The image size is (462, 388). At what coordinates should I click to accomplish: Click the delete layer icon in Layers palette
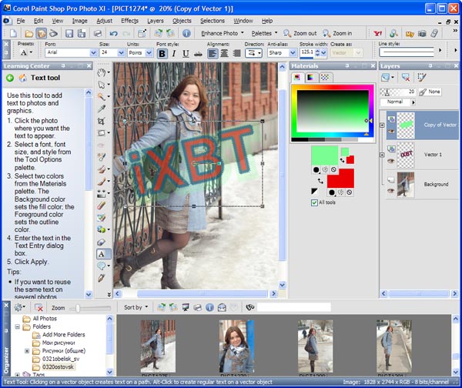(407, 78)
